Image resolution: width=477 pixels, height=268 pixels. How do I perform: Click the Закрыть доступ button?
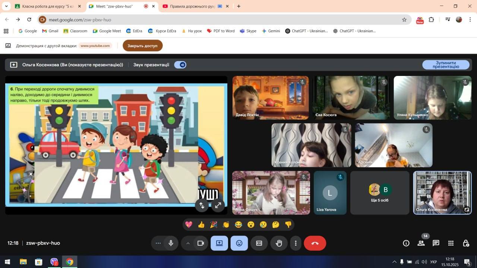click(x=142, y=46)
